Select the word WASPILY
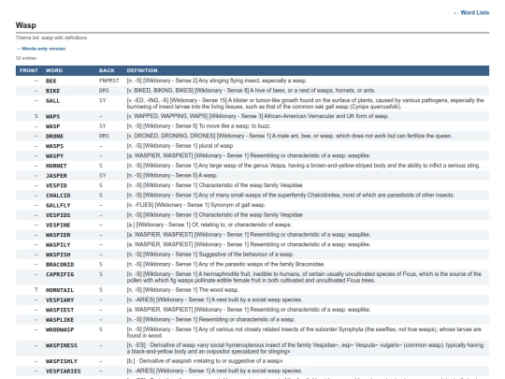The width and height of the screenshot is (505, 379). click(x=58, y=244)
